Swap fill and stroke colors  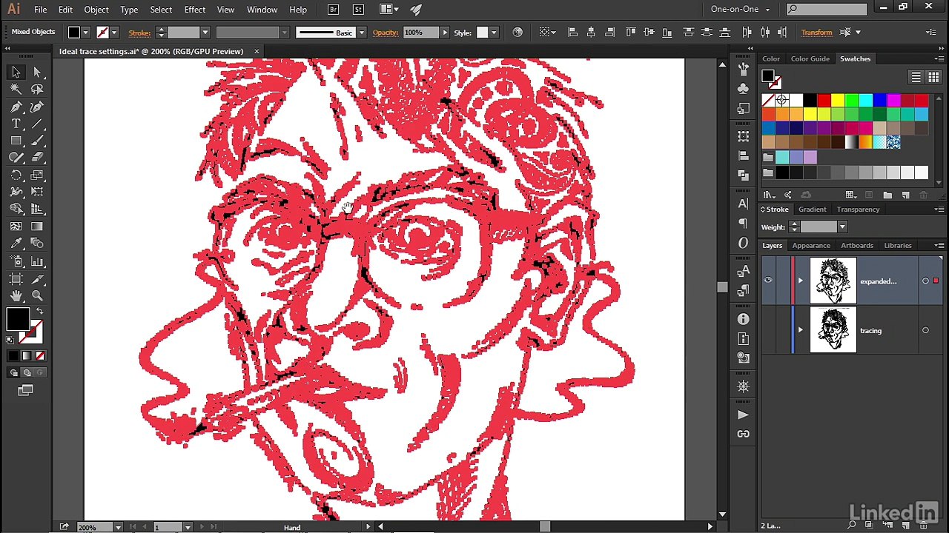point(39,312)
